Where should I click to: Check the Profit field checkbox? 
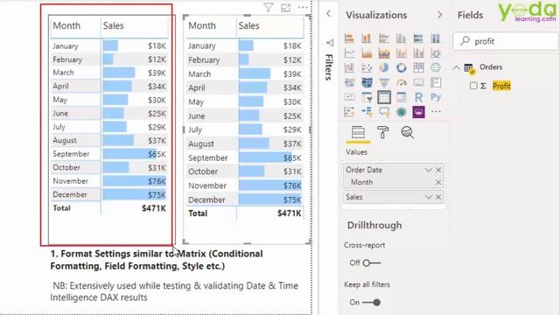[473, 86]
